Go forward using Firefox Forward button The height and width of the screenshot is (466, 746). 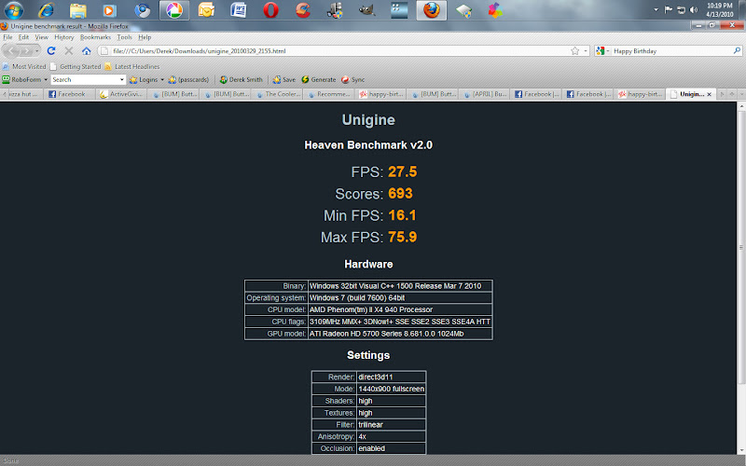click(27, 50)
